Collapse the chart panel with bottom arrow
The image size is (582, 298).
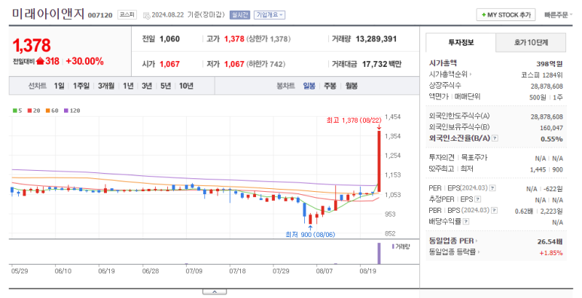pos(215,292)
